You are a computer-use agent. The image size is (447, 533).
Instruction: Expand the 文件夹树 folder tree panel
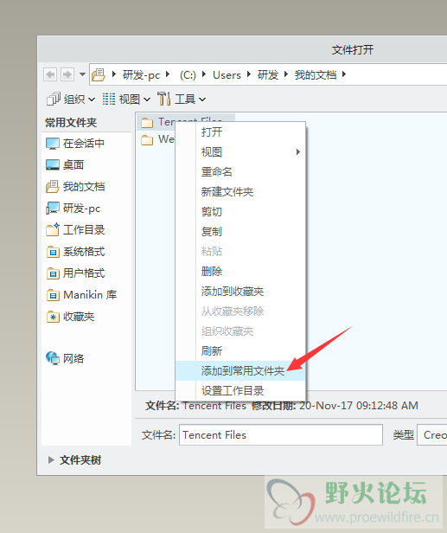click(x=74, y=460)
